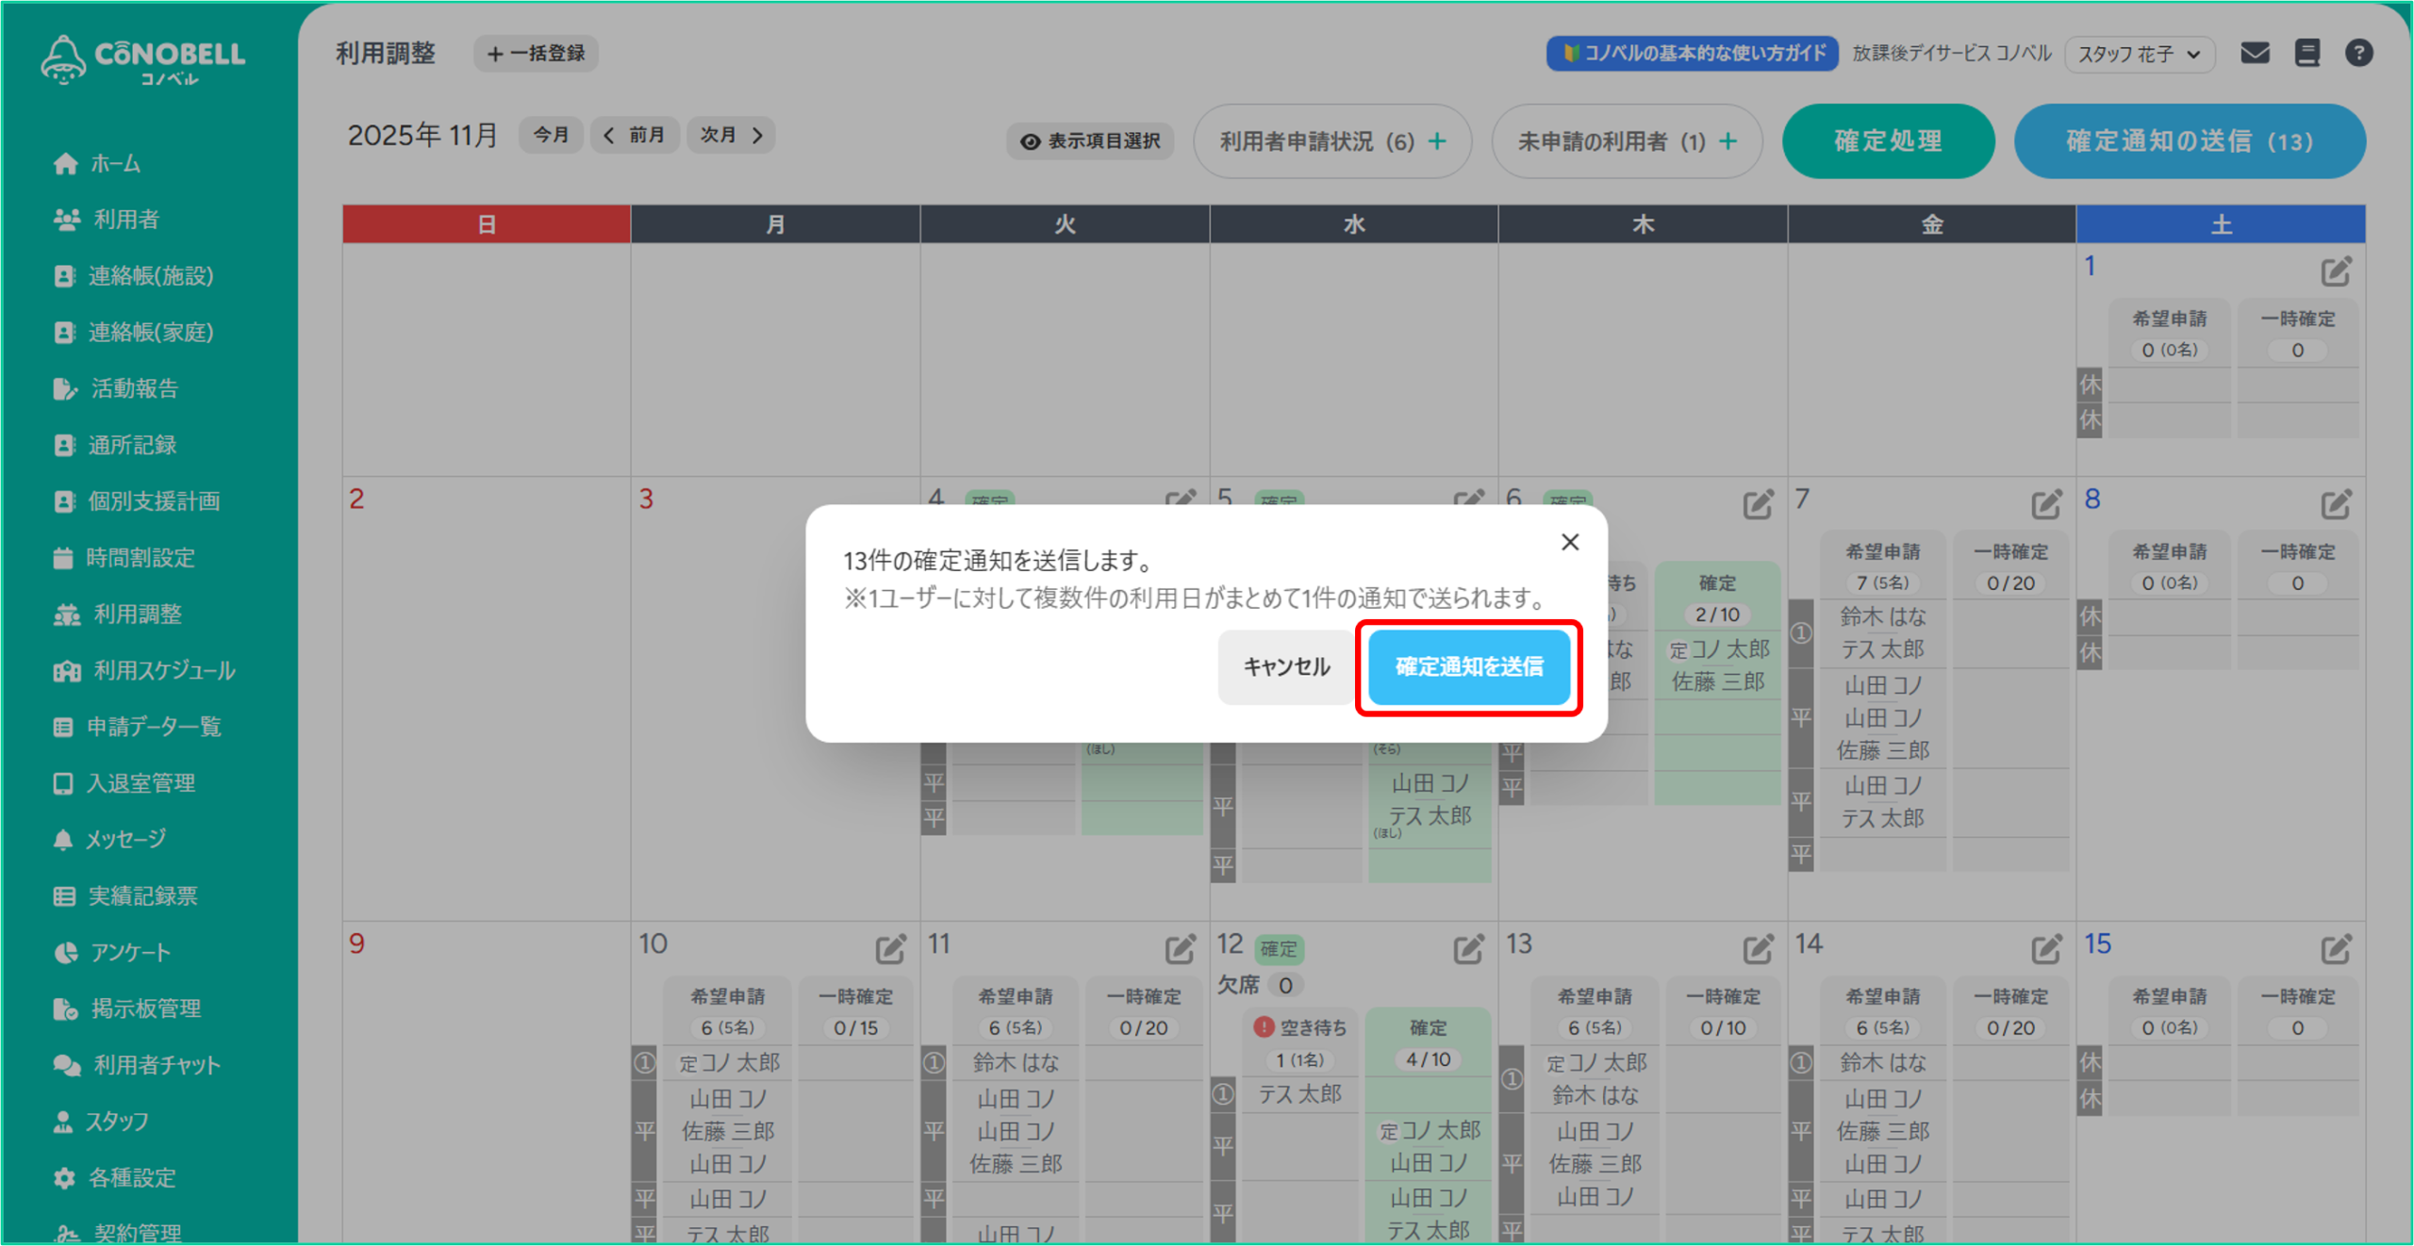Viewport: 2414px width, 1246px height.
Task: Click the mail envelope icon in header
Action: click(2255, 53)
